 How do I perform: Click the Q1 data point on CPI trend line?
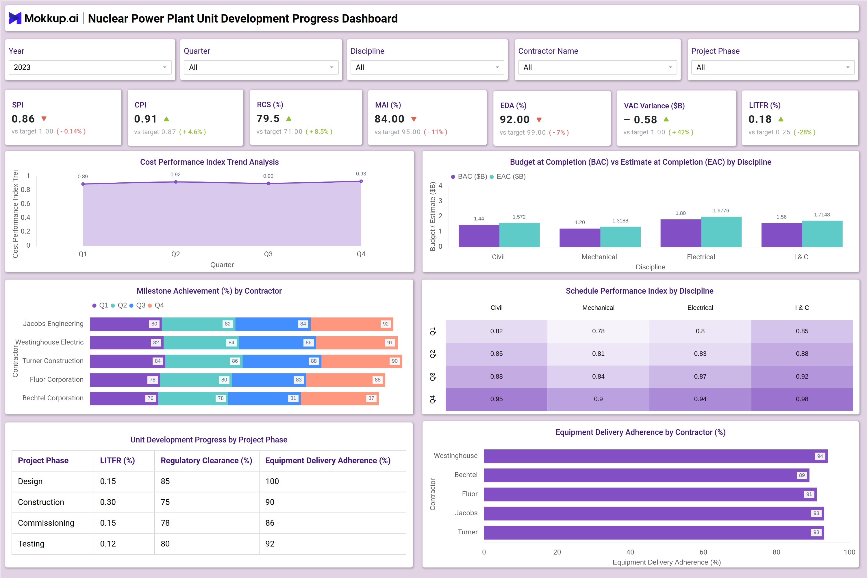click(x=83, y=184)
